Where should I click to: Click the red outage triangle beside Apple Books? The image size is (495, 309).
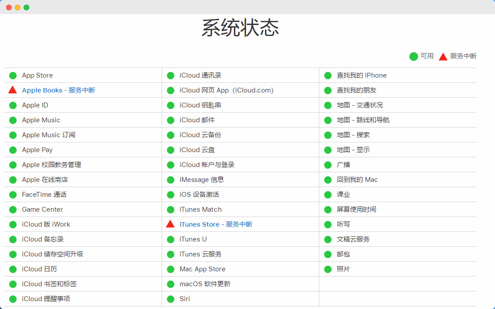pyautogui.click(x=13, y=90)
